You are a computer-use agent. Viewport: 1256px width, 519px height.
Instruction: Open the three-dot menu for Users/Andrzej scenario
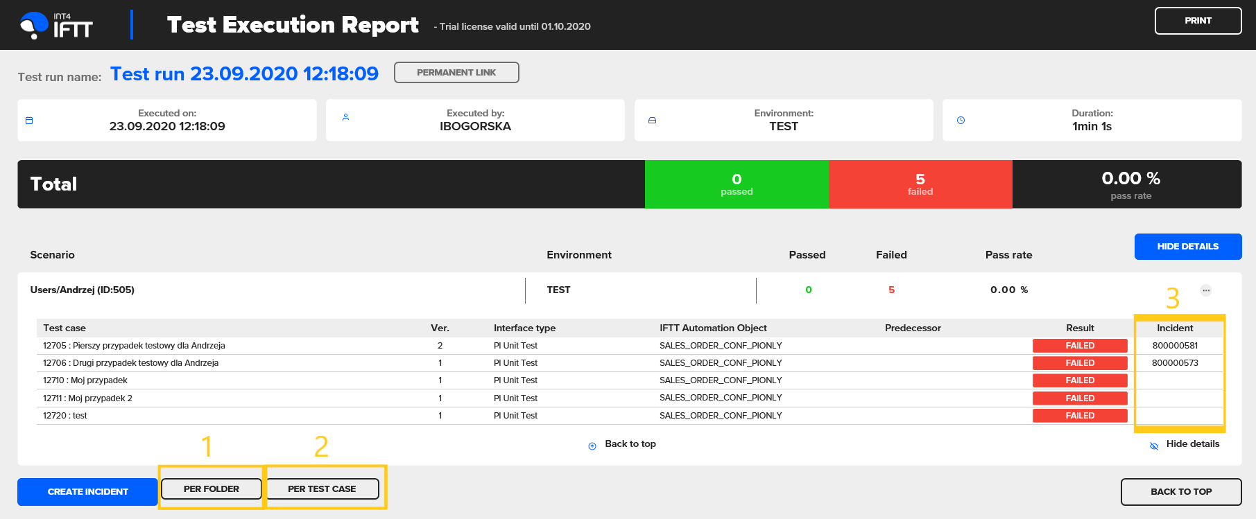pyautogui.click(x=1206, y=290)
